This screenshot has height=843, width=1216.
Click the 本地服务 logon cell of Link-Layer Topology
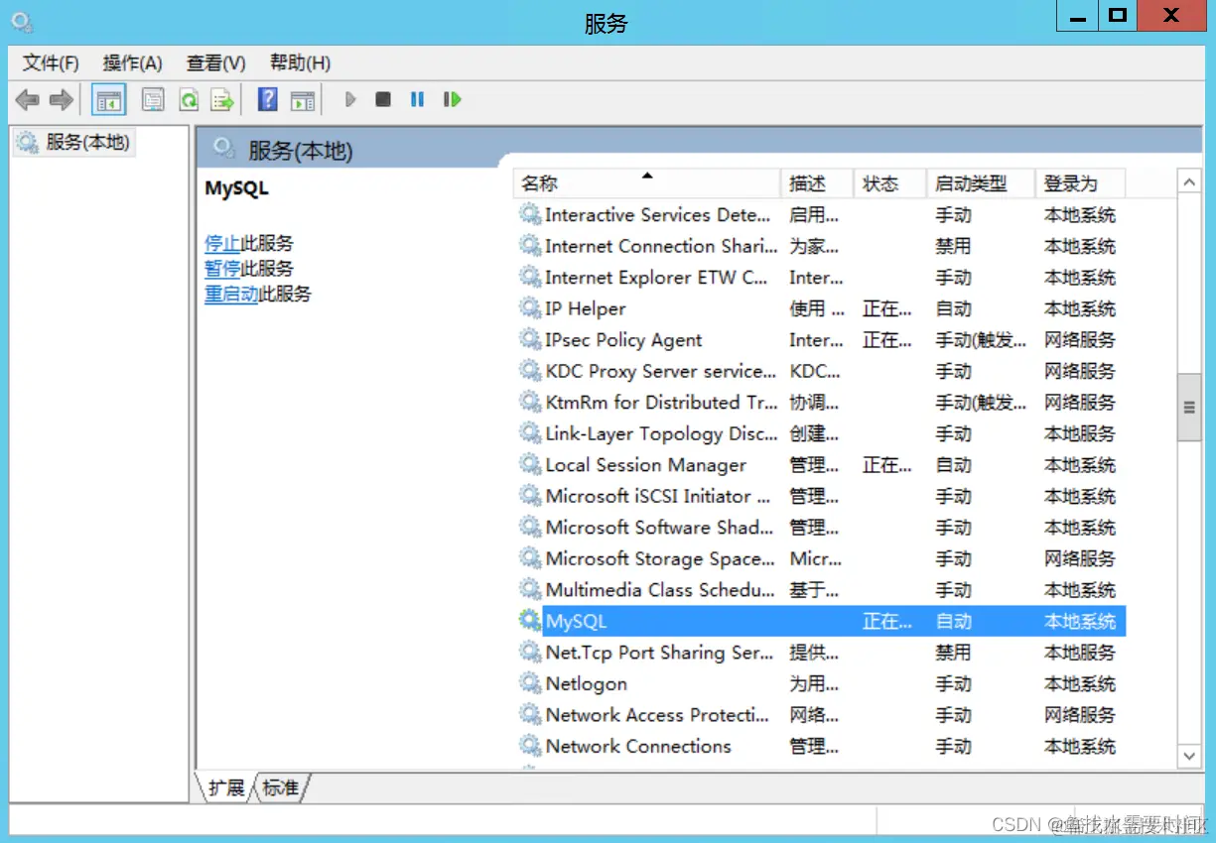(x=1080, y=433)
